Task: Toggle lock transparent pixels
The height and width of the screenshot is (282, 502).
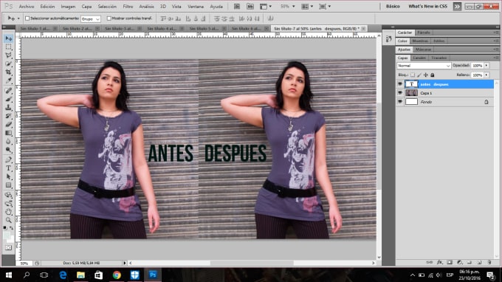Action: coord(413,75)
